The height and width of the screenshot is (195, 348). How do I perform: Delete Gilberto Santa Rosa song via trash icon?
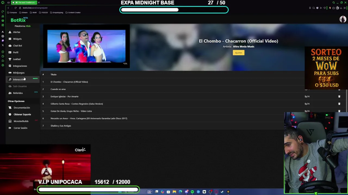click(x=339, y=104)
